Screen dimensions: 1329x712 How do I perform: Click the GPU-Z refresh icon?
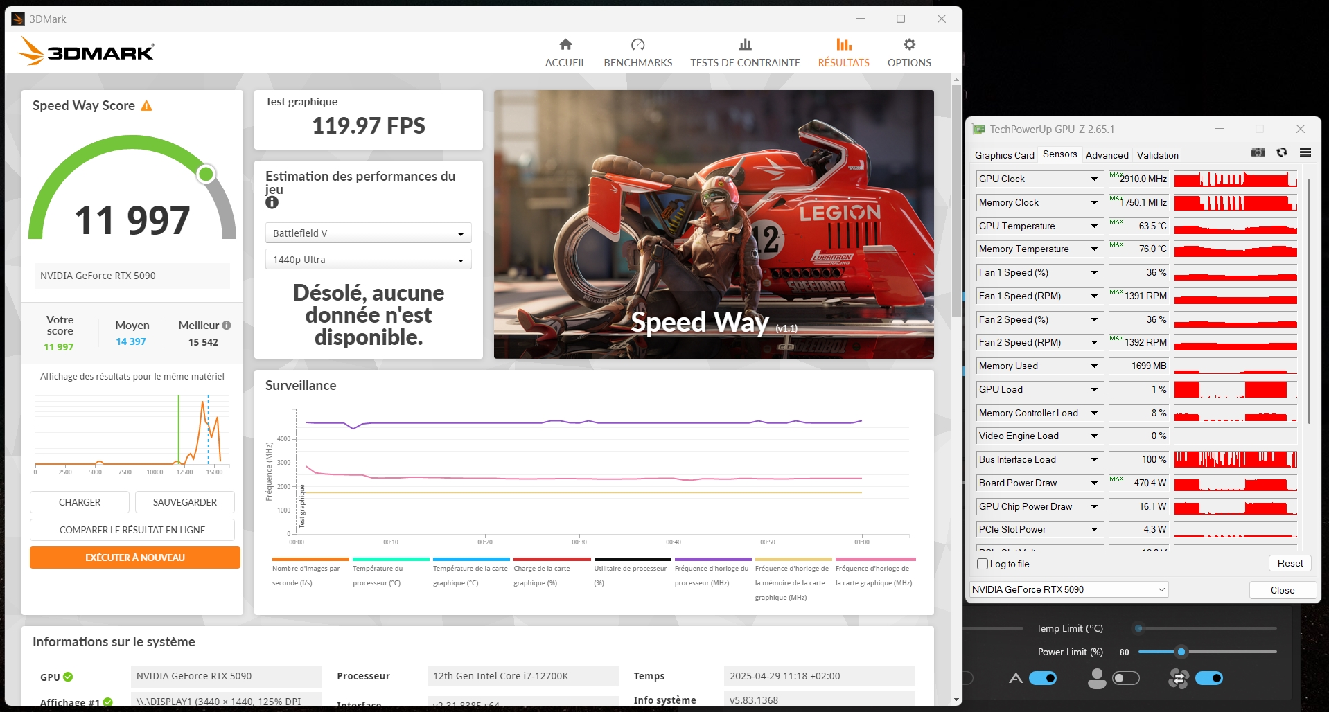[x=1282, y=152]
